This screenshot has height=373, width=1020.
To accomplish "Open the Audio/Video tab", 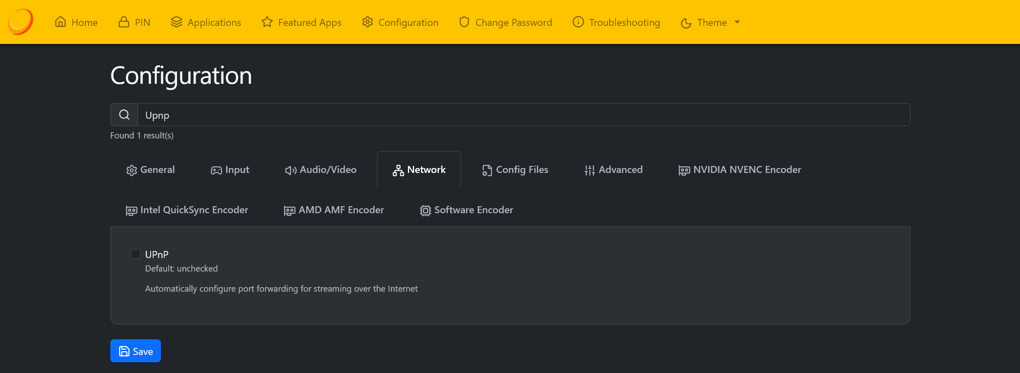I will coord(321,170).
